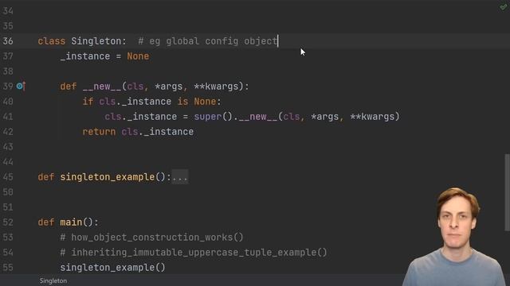Viewport: 510px width, 286px height.
Task: Click the comment "# how_object_construction_works()"
Action: (151, 238)
